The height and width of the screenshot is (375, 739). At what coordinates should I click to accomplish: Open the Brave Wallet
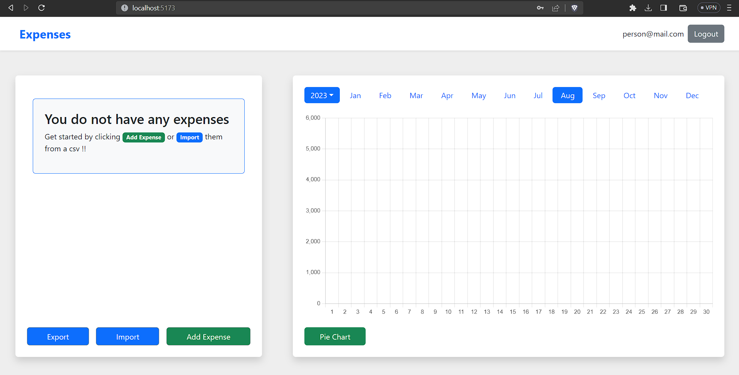point(683,8)
